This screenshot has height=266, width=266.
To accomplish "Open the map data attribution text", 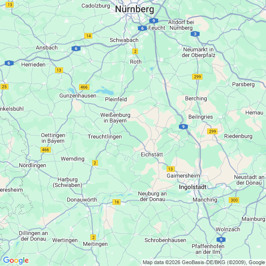I will tap(204, 262).
